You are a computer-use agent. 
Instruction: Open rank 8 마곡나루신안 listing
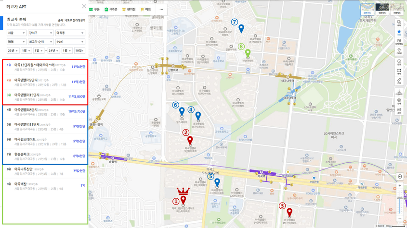[45, 171]
